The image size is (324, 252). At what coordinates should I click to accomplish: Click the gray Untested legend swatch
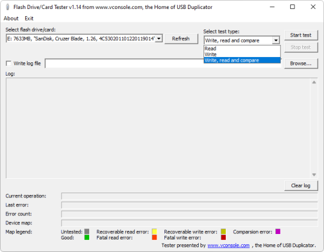click(x=87, y=232)
